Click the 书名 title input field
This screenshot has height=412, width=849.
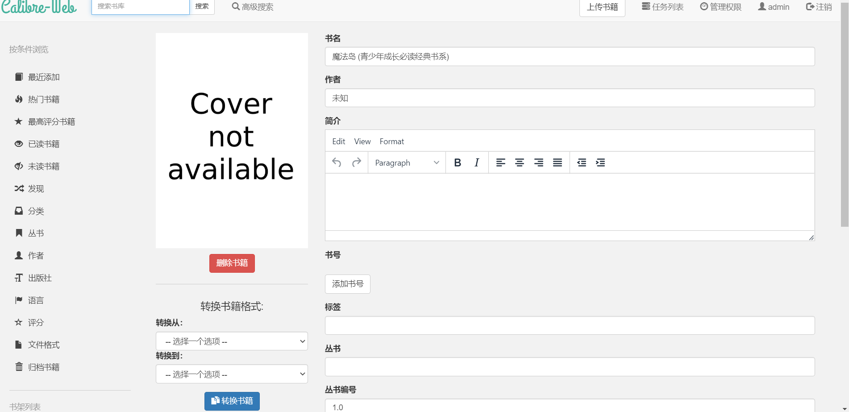[x=569, y=56]
